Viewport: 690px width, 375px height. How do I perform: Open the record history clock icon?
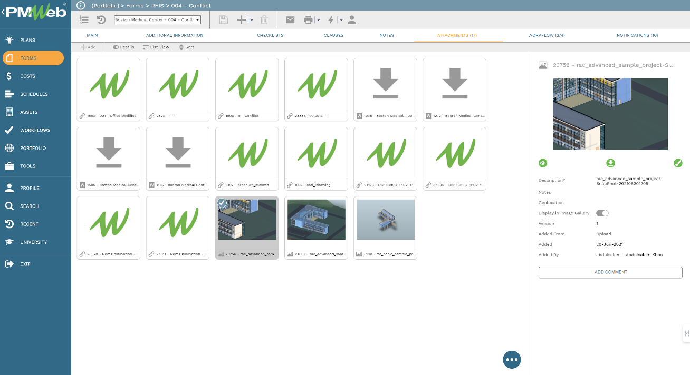(101, 20)
